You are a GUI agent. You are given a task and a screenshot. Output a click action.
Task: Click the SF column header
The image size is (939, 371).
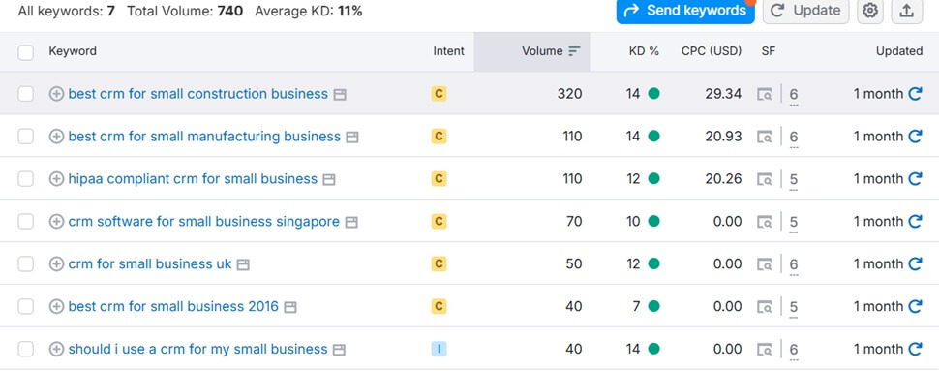(769, 51)
